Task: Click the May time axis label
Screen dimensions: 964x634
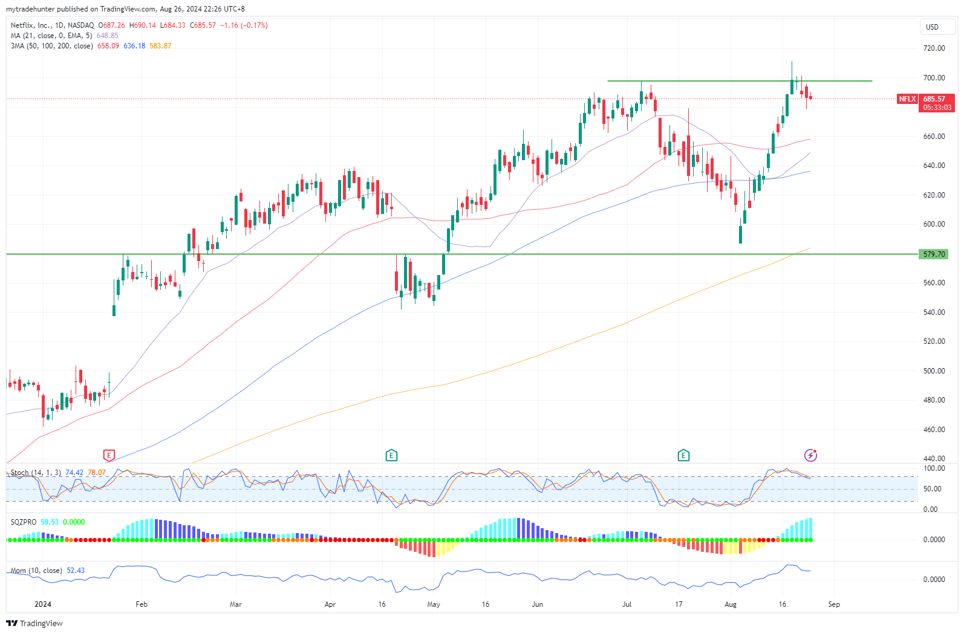Action: click(434, 604)
